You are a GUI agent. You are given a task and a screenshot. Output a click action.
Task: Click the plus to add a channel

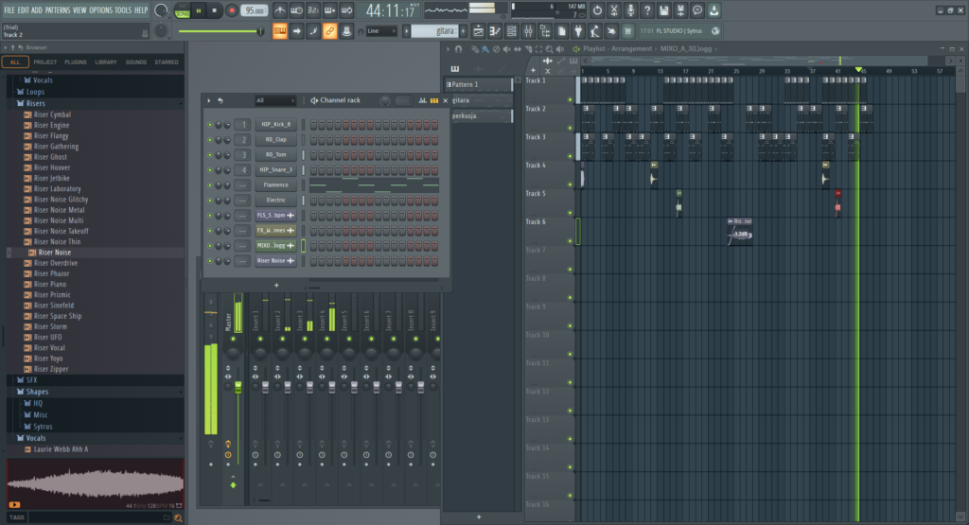(x=276, y=286)
